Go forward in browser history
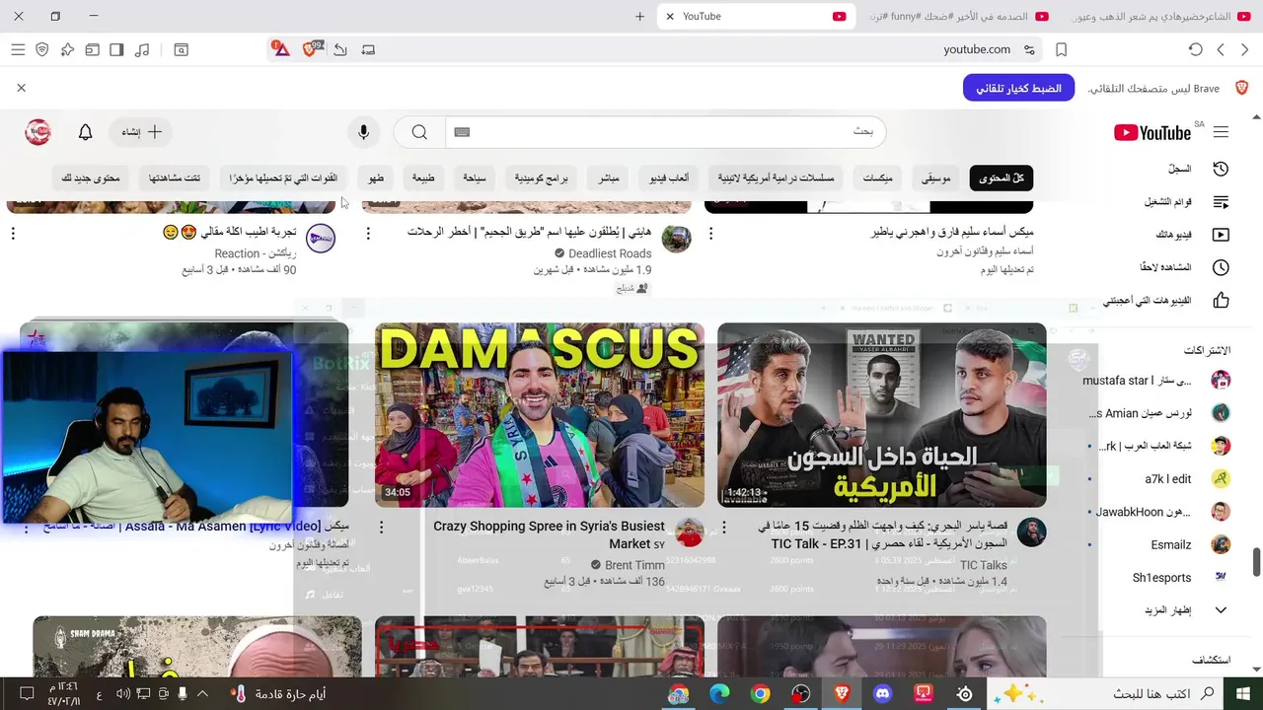The image size is (1263, 710). pos(1221,49)
